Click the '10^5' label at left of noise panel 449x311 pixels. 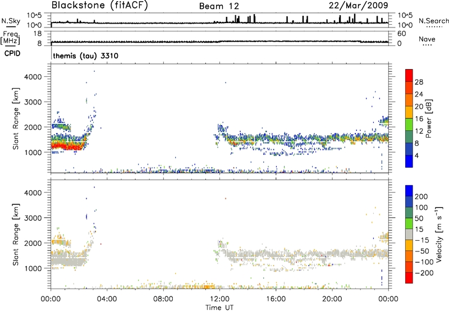click(x=34, y=16)
